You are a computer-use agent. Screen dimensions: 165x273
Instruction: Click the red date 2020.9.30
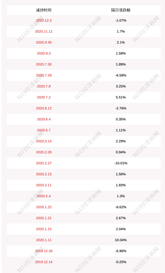click(x=44, y=42)
